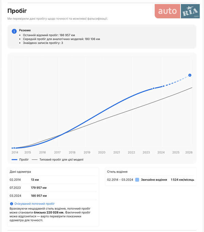Screen dimensions: 204x232
Task: Click the 2026 year label on the chart axis
Action: [x=189, y=153]
